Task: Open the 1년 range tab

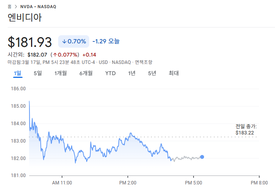Action: (x=132, y=73)
